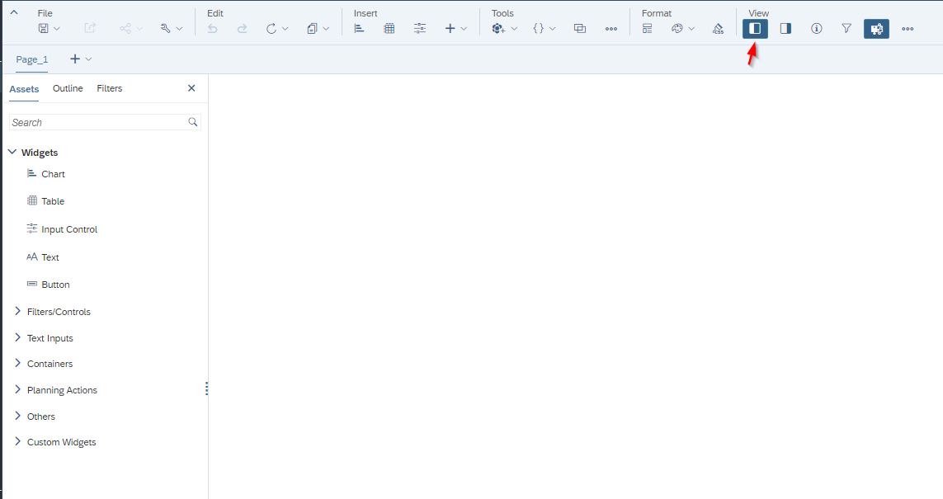Open the Theme palette dropdown arrow
The height and width of the screenshot is (499, 943).
(691, 29)
